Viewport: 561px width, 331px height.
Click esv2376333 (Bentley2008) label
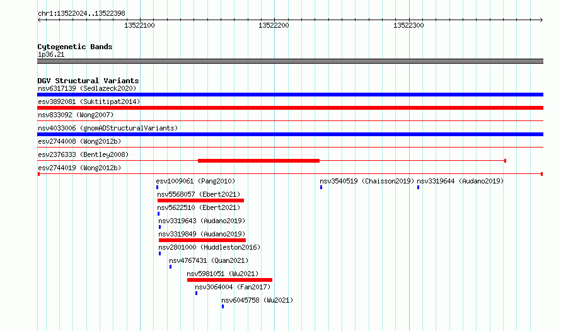coord(83,154)
